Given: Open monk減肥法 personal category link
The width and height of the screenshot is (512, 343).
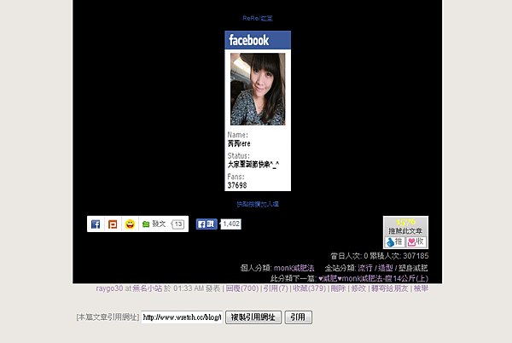Looking at the screenshot, I should 294,268.
